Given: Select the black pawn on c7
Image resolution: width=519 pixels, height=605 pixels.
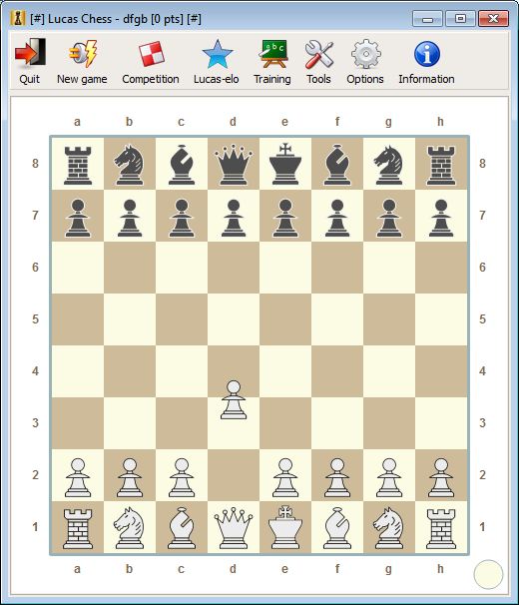Looking at the screenshot, I should click(x=182, y=218).
